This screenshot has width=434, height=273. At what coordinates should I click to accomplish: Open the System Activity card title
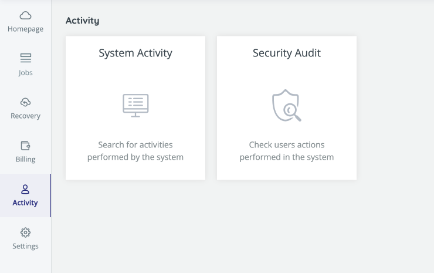pos(135,53)
